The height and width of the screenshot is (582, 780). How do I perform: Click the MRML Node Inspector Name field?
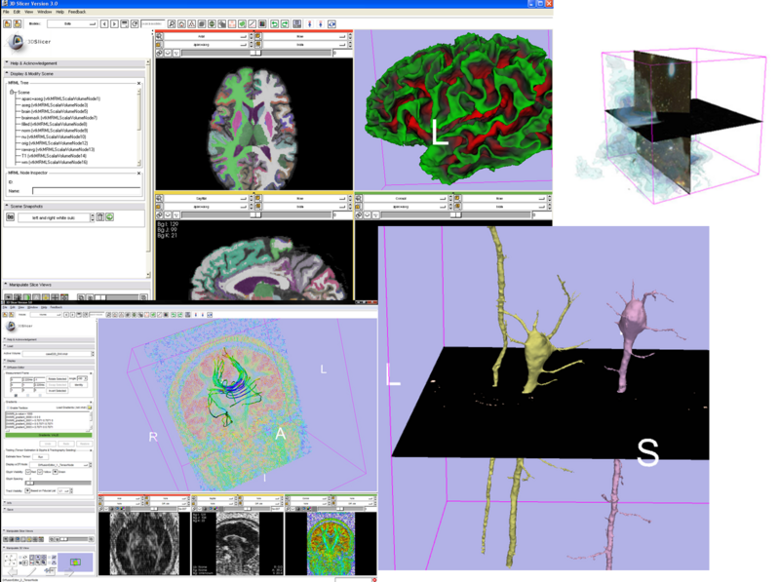[86, 191]
